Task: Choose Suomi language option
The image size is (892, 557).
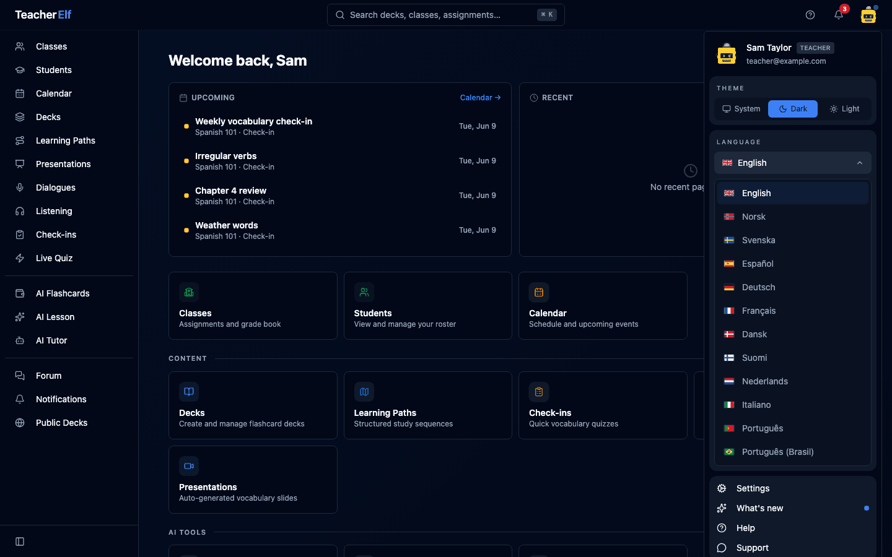Action: click(793, 358)
